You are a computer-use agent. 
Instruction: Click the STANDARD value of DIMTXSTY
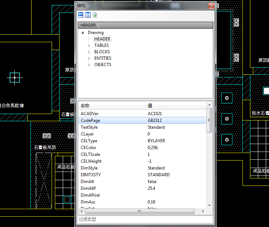(159, 175)
